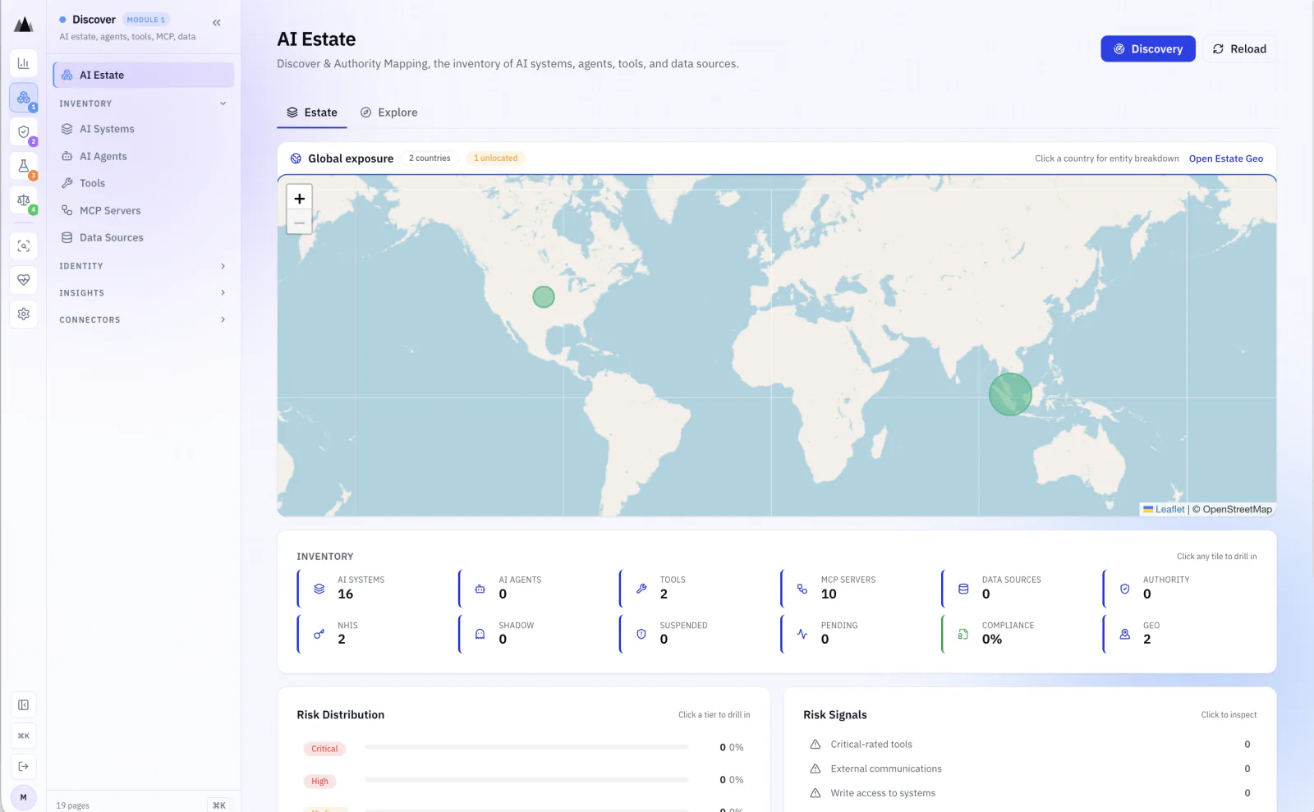Click the 1 unlocated badge
Viewport: 1314px width, 812px height.
tap(496, 158)
